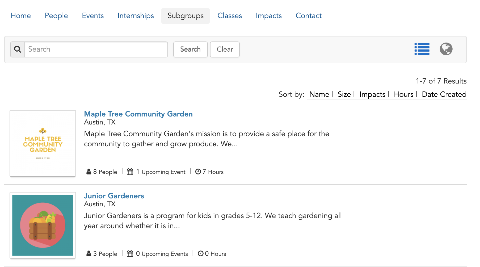Click the Search button

[x=190, y=49]
